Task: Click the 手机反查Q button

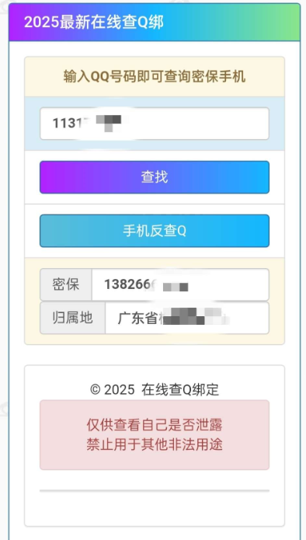Action: [155, 231]
